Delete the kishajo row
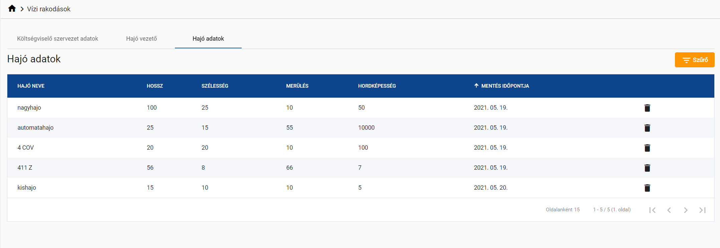Viewport: 720px width, 248px height. point(647,188)
